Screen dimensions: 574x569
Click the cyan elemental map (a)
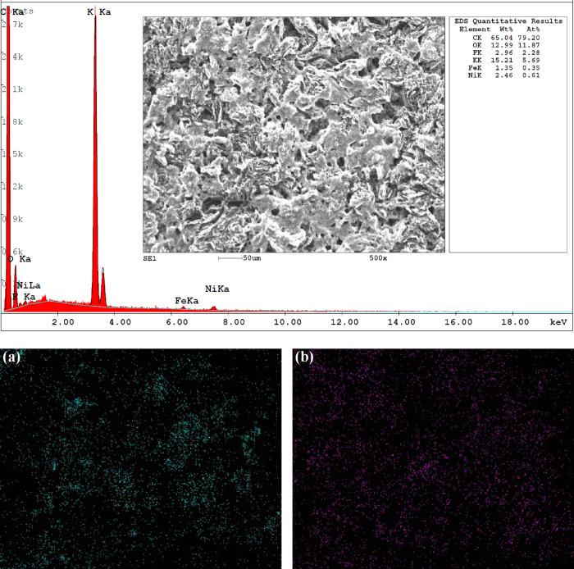pos(140,457)
